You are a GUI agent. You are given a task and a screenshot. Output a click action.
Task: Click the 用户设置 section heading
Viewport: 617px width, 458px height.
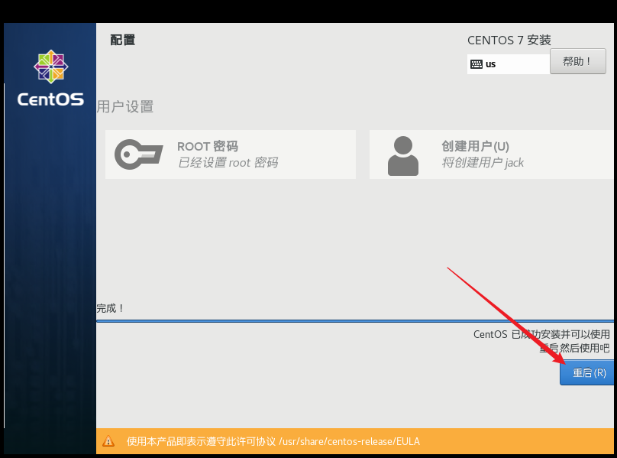(x=125, y=106)
